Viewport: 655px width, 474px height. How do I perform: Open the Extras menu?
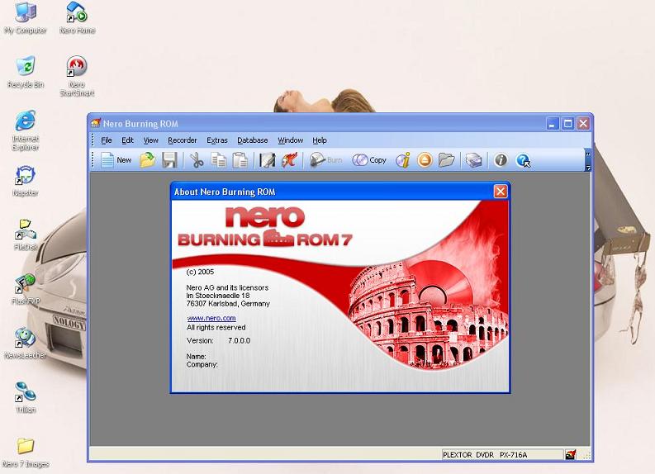tap(217, 140)
